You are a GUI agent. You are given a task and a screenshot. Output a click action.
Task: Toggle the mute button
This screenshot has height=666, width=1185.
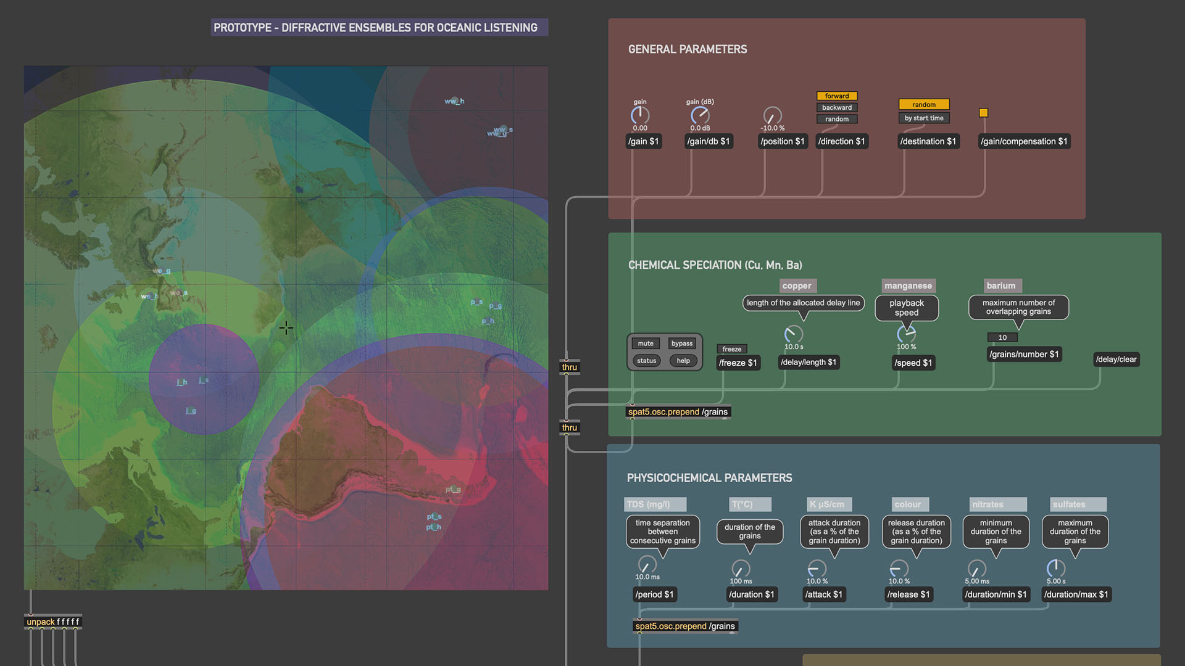646,343
